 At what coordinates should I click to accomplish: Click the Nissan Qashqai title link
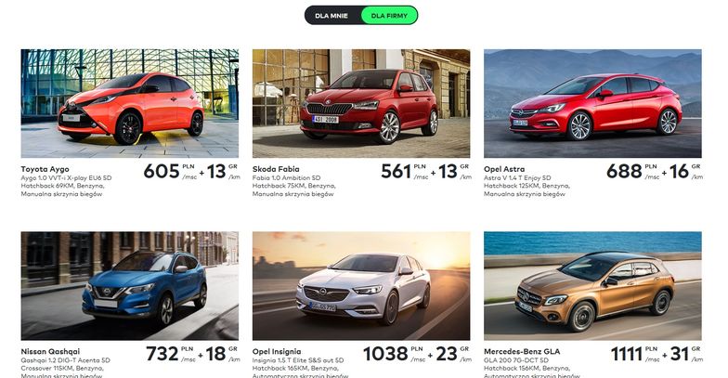coord(50,351)
